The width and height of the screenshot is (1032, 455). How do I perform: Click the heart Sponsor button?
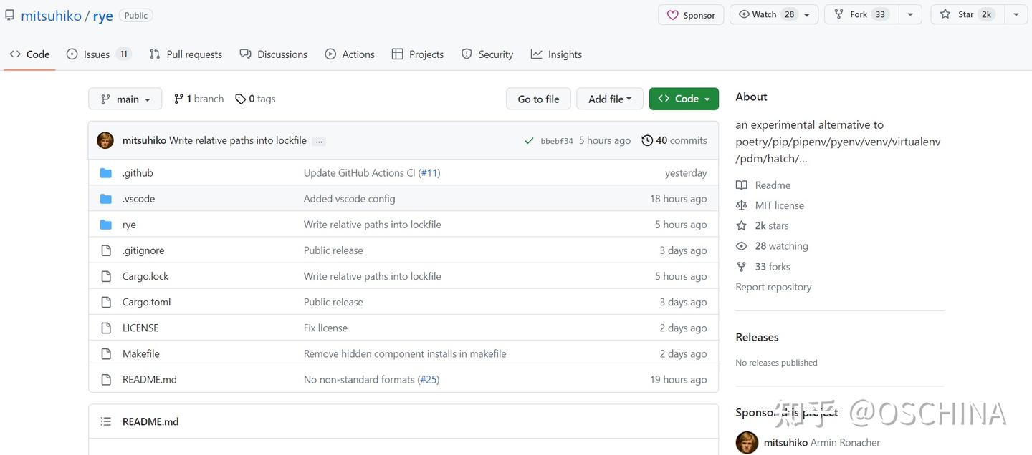[x=691, y=15]
